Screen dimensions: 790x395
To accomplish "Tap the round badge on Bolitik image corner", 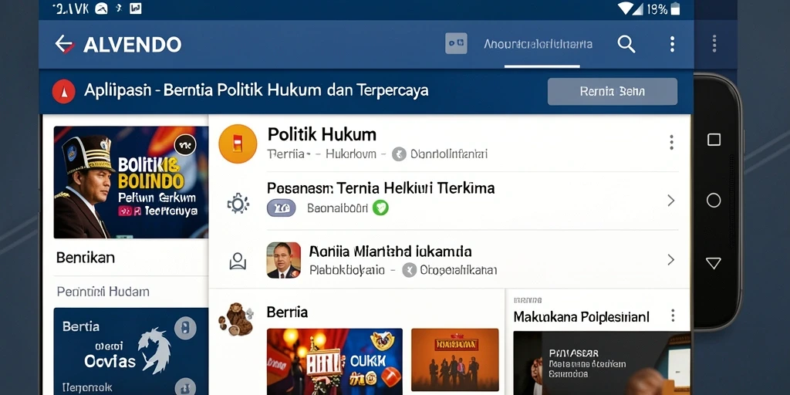I will [185, 145].
